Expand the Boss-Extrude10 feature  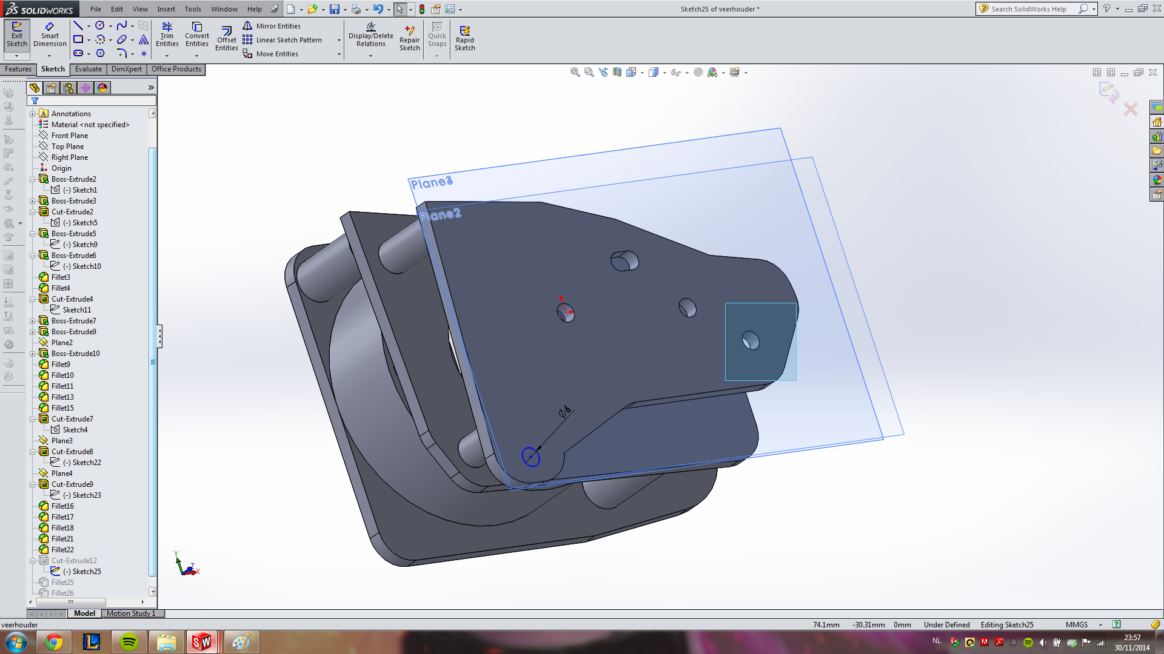33,354
